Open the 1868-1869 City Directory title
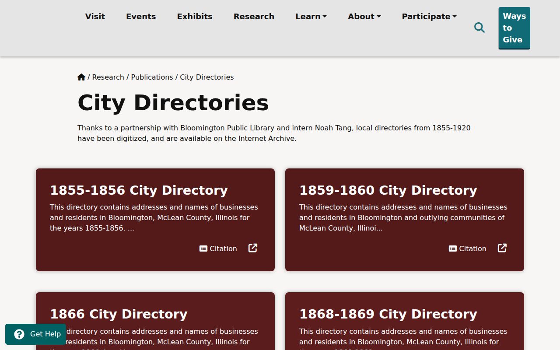Viewport: 560px width, 350px height. (x=388, y=314)
